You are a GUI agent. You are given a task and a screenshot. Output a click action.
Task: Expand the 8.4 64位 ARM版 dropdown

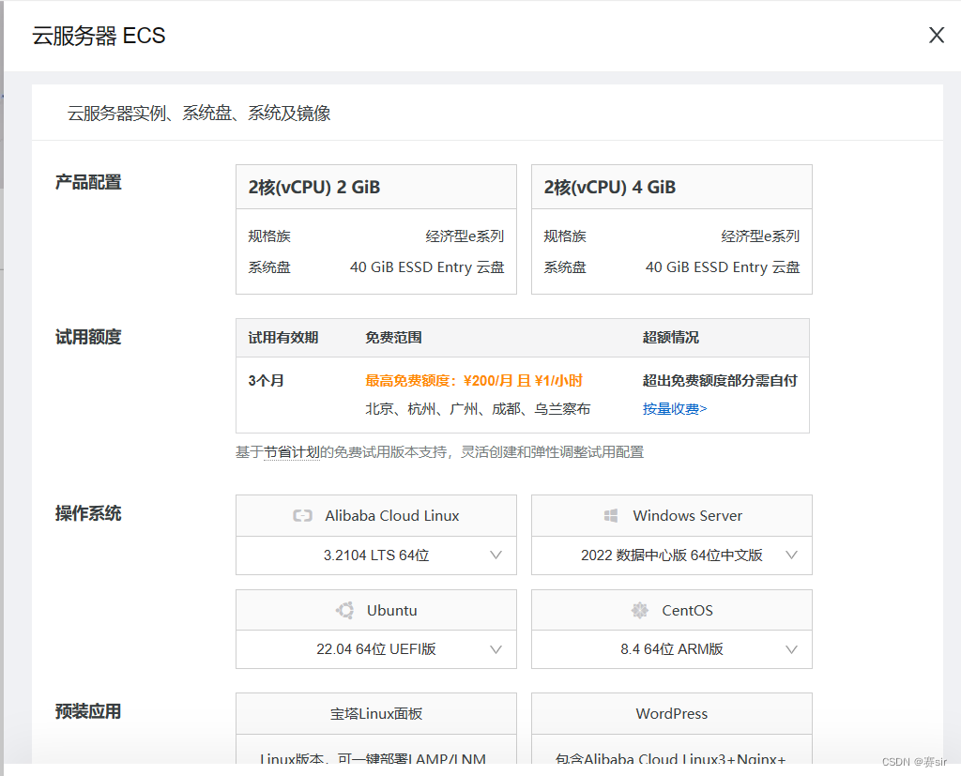point(671,649)
